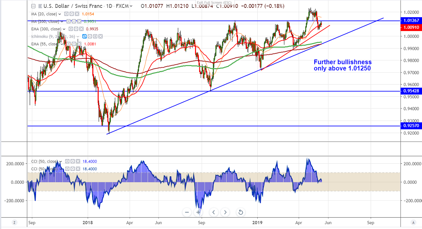The width and height of the screenshot is (422, 229).
Task: Click the change value −0.00177 (−0.18%)
Action: pos(262,6)
